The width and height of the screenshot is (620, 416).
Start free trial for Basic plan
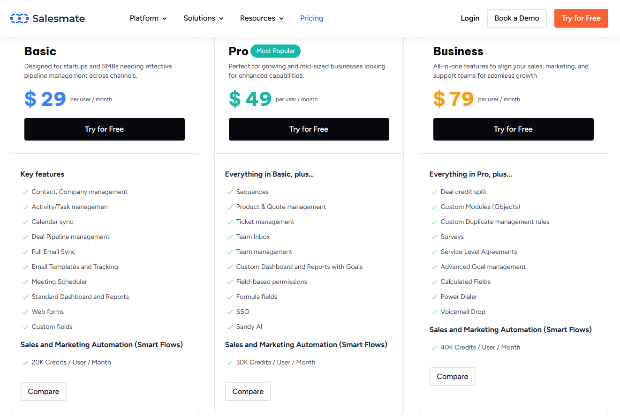(x=104, y=129)
